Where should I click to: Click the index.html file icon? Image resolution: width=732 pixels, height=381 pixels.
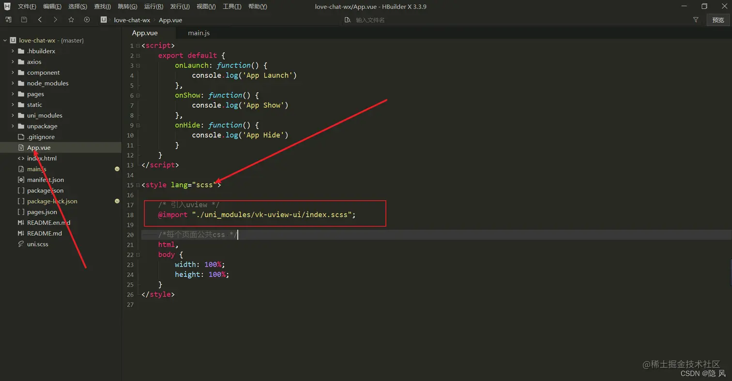point(21,158)
